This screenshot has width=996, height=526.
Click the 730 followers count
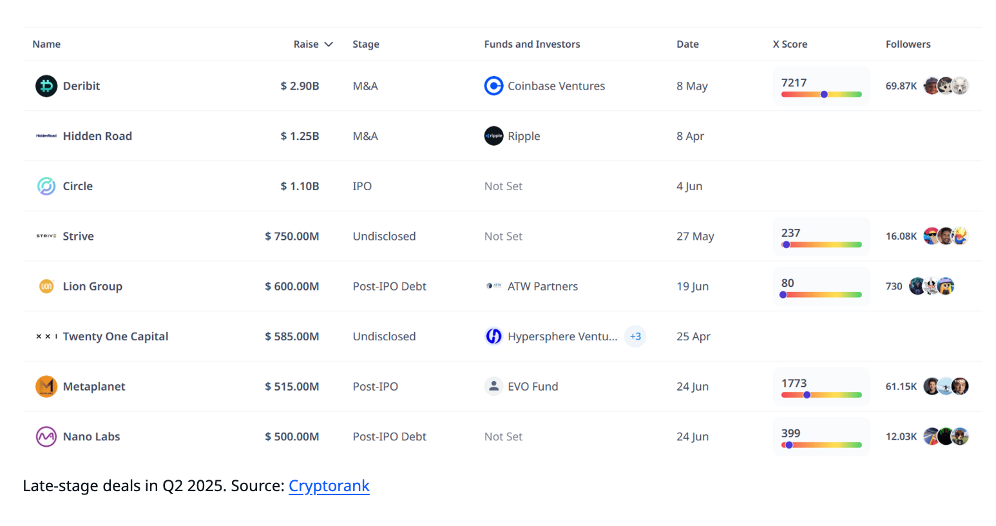[894, 286]
